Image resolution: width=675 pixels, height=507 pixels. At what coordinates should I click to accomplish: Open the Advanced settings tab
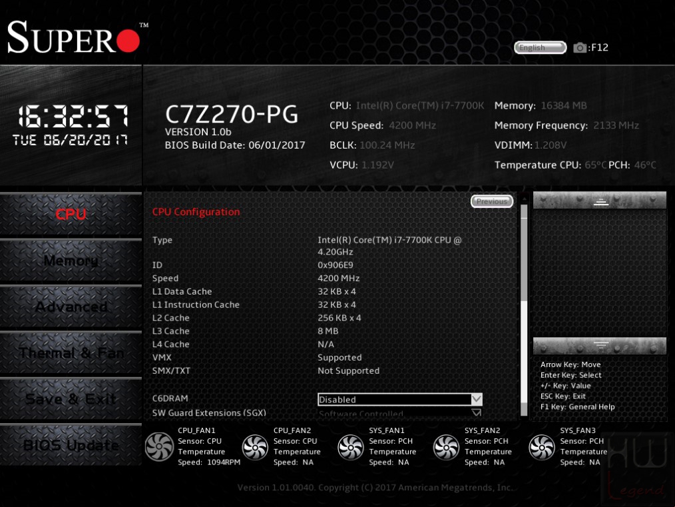coord(71,306)
